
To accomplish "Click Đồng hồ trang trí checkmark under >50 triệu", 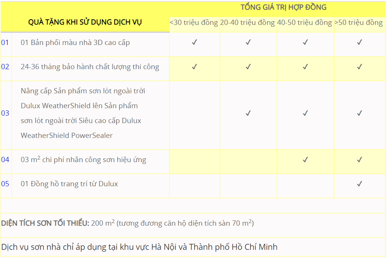I will coord(359,184).
